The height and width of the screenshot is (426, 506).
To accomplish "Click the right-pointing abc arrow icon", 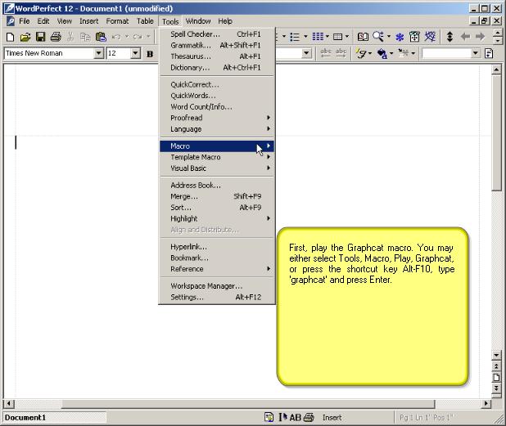I will coord(341,53).
